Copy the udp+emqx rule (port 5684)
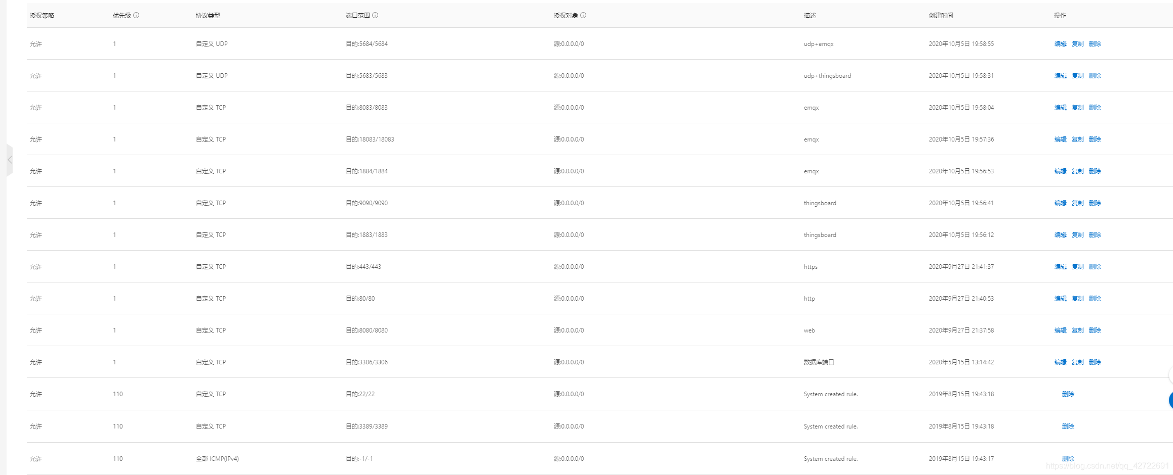The image size is (1173, 475). pyautogui.click(x=1077, y=44)
